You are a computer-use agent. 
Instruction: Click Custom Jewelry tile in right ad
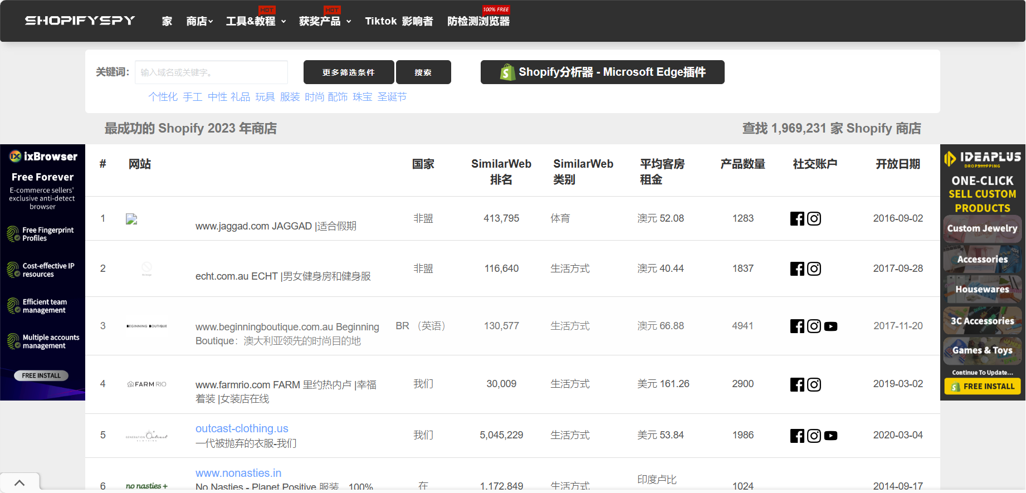pyautogui.click(x=983, y=228)
